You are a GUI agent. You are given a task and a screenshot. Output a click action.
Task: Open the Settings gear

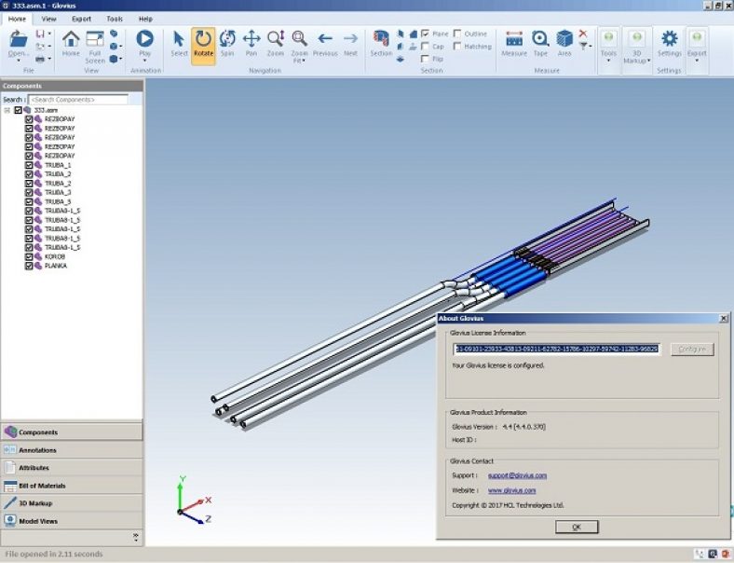pos(669,43)
